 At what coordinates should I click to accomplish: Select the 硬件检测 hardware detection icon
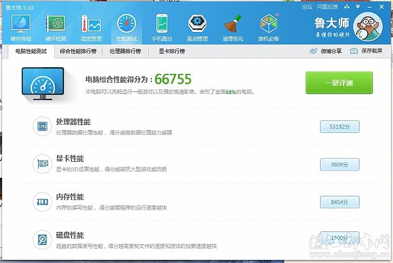coord(56,27)
